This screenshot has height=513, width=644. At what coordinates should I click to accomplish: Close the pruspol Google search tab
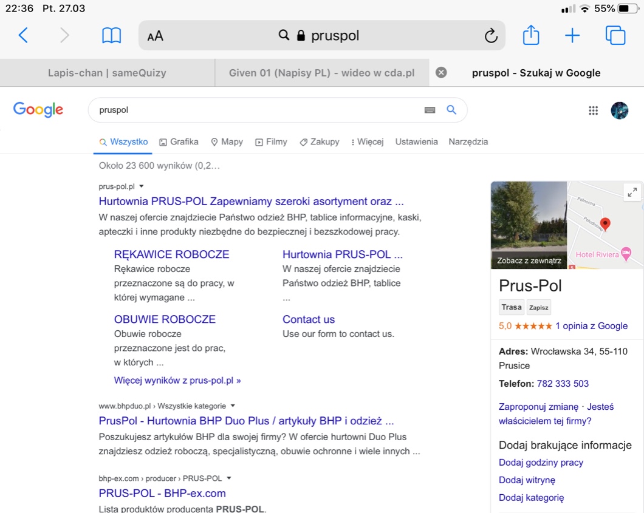(441, 73)
